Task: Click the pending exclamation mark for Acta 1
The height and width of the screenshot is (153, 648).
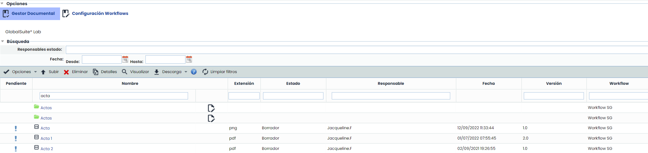Action: point(16,138)
